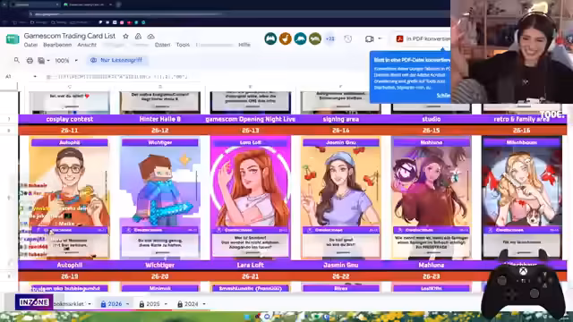Click the first collaborator avatar icon

(270, 38)
